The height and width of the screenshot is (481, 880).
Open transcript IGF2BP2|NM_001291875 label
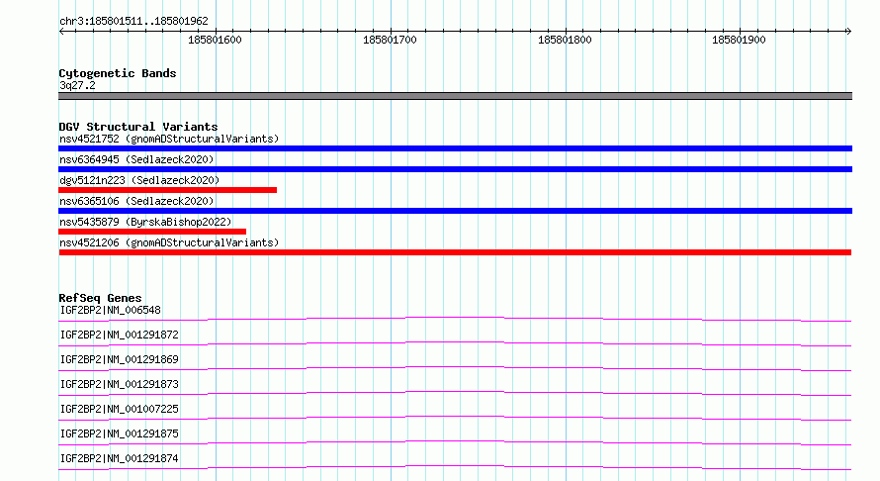point(119,433)
